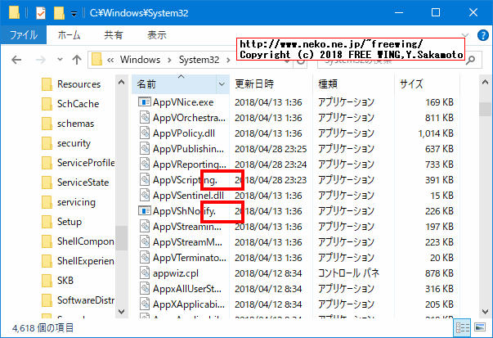Click the file list scroll-down arrow

485,312
